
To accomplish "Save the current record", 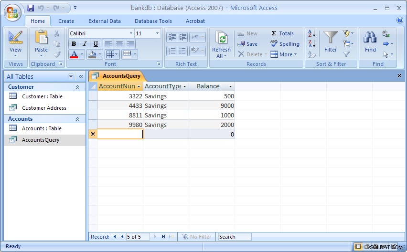I will point(247,44).
